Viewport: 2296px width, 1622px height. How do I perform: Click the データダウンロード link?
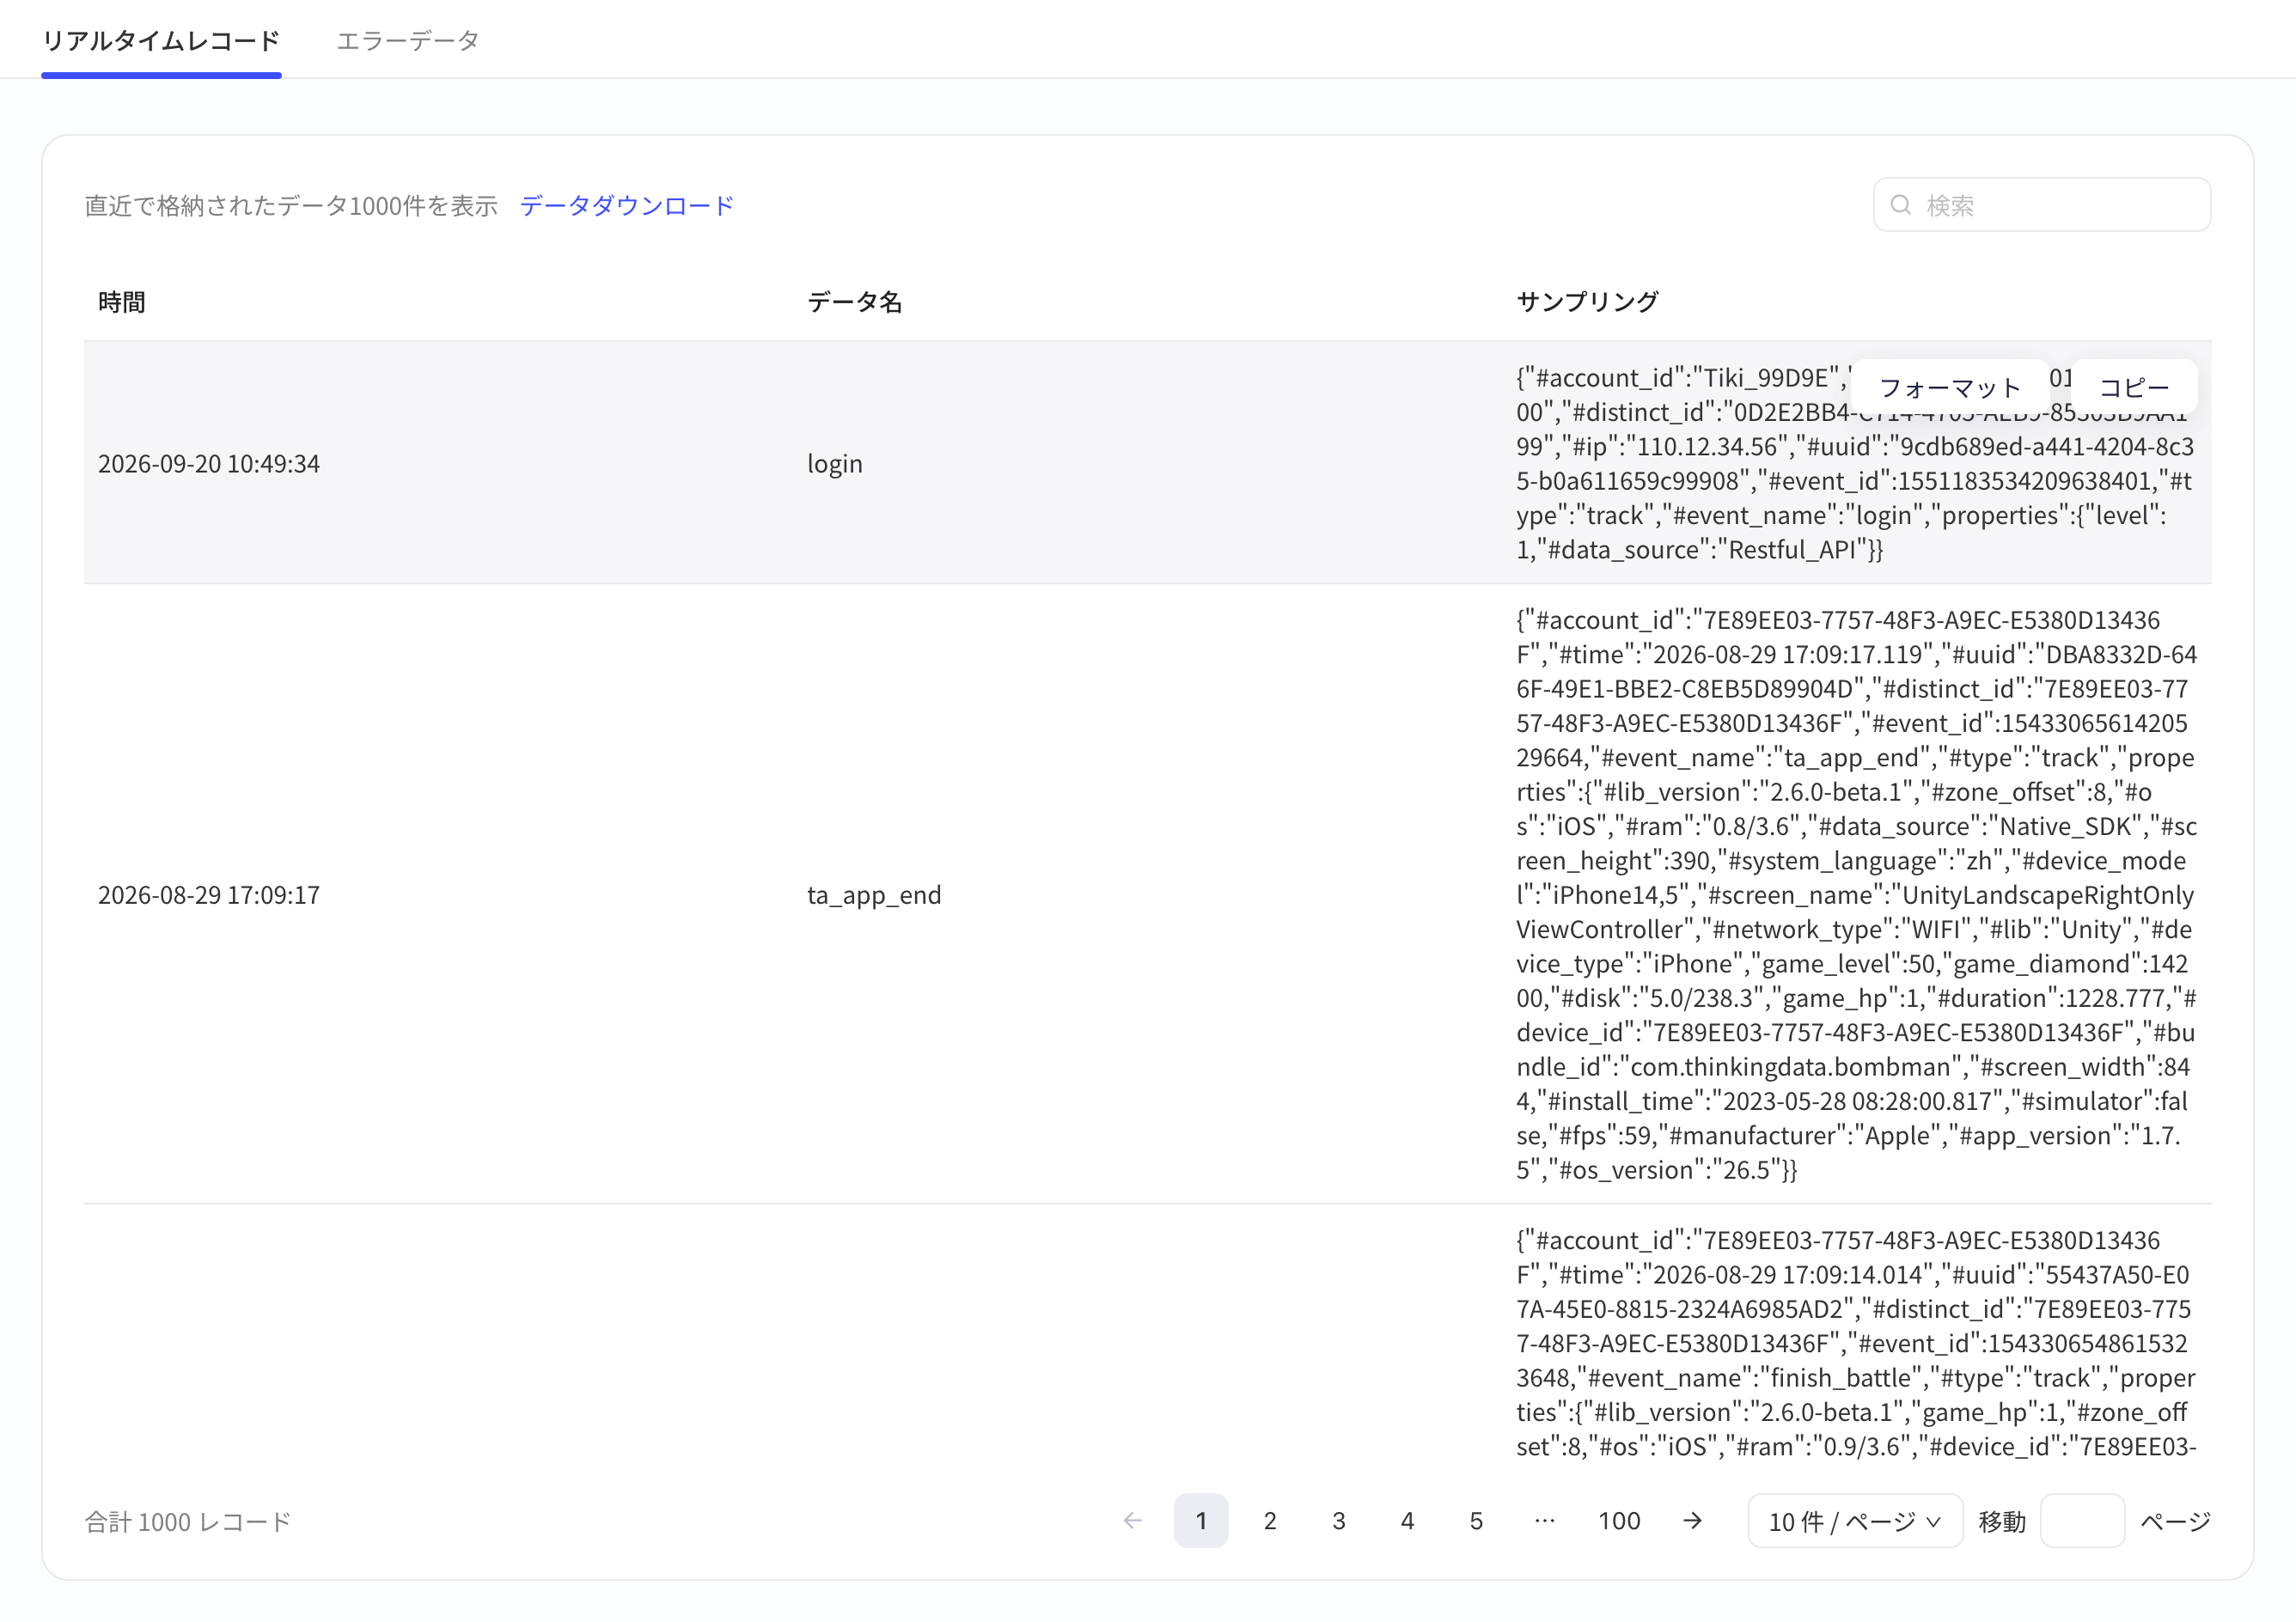[627, 205]
